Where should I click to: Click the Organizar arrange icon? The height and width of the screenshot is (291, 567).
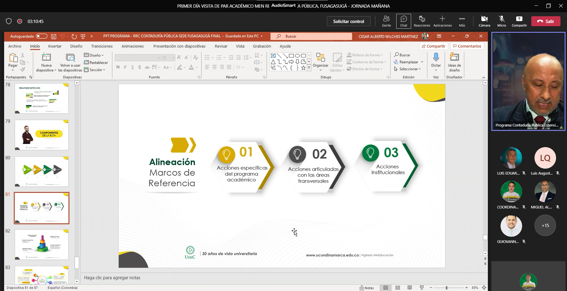[x=320, y=57]
